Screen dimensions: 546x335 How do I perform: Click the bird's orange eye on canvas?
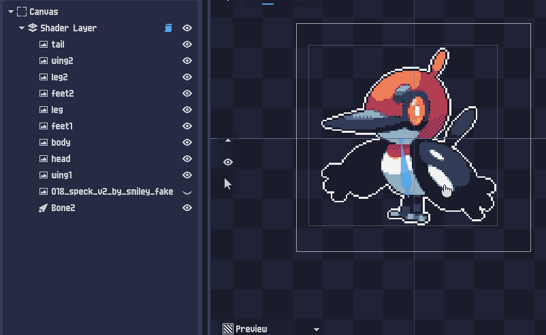coord(417,111)
